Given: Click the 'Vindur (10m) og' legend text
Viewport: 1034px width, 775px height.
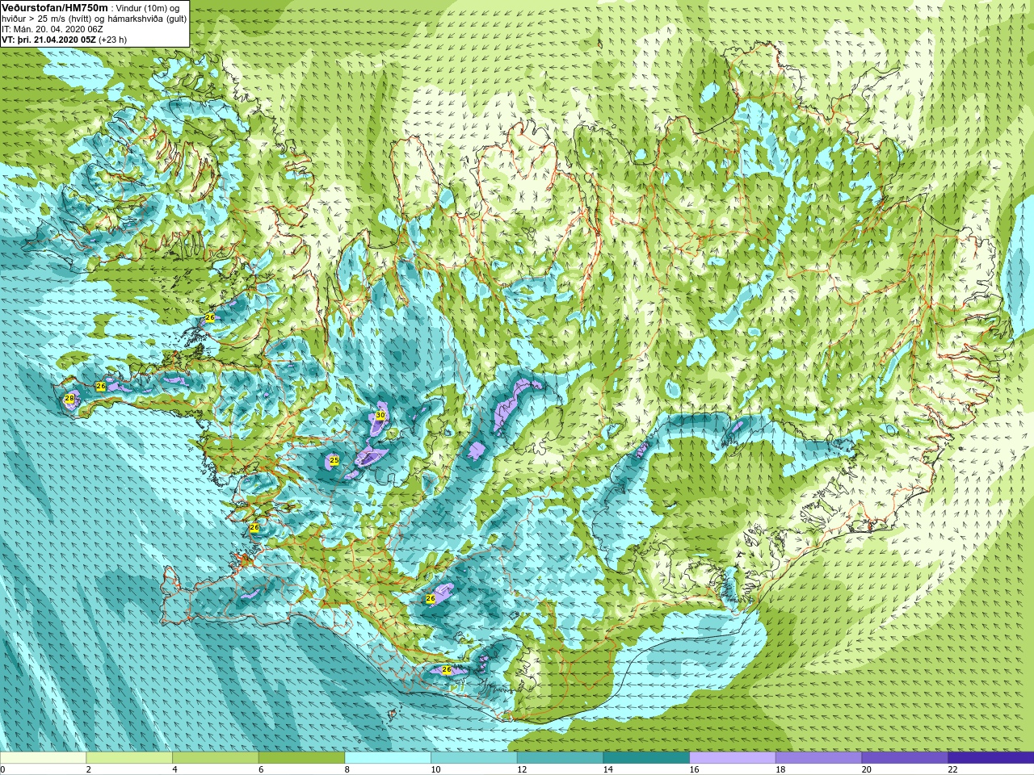Looking at the screenshot, I should [148, 8].
